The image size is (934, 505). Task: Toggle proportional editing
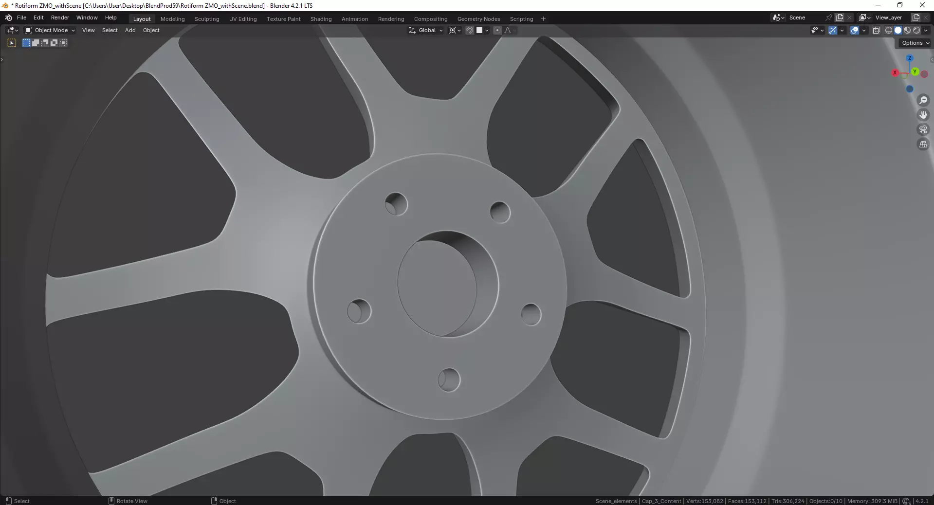(497, 30)
